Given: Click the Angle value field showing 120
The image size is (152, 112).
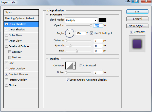Looking at the screenshot, I should click(81, 33).
